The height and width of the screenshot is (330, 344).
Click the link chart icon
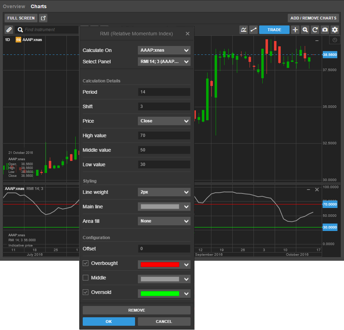[x=9, y=30]
